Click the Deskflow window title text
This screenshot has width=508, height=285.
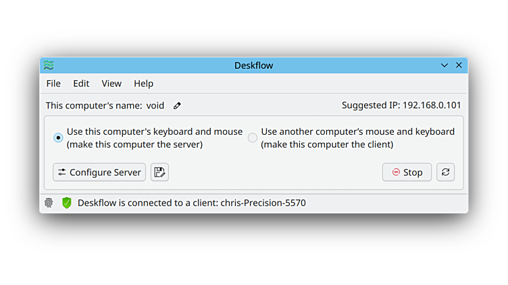253,65
